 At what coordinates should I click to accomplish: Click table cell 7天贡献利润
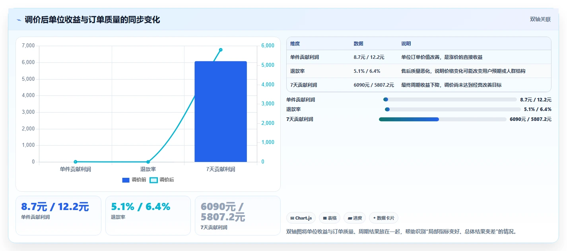(304, 85)
